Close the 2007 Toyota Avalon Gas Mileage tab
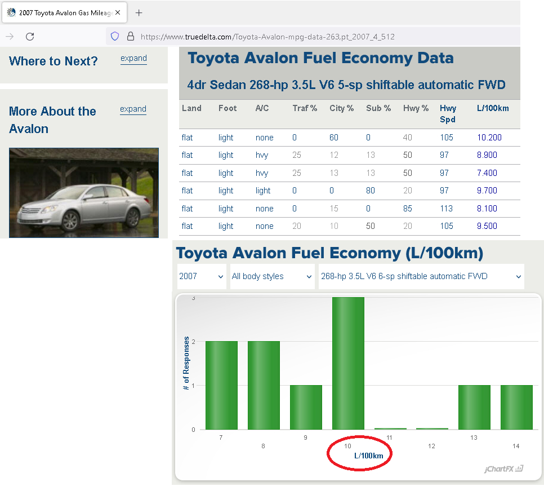Screen dimensions: 544x486 [x=118, y=12]
